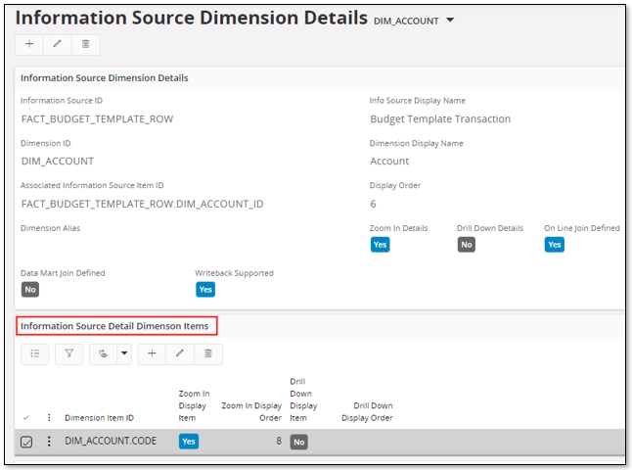Click the Information Source Detail Dimenson Items heading
The image size is (632, 470).
tap(115, 325)
